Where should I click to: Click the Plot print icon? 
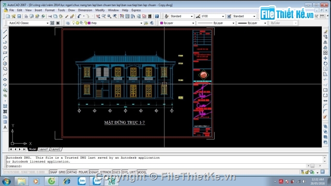pos(26,16)
